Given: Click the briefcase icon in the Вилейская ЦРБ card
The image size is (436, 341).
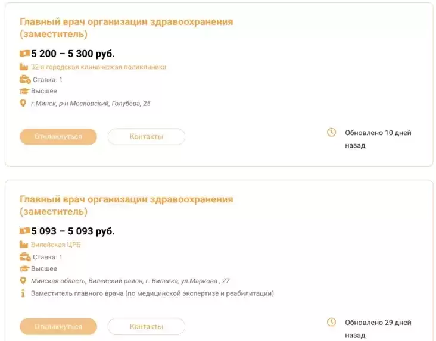Looking at the screenshot, I should pos(24,257).
